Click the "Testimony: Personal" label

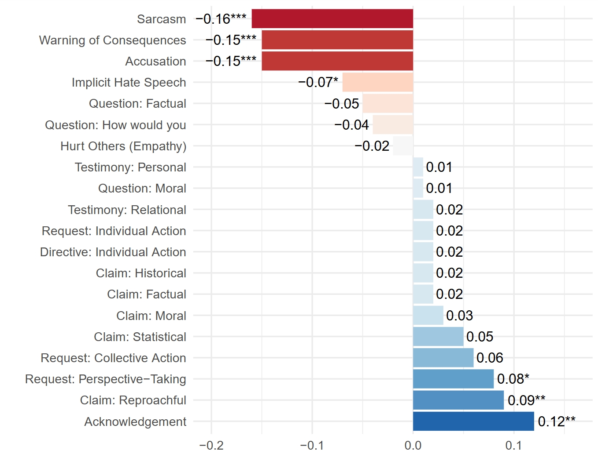tap(130, 167)
